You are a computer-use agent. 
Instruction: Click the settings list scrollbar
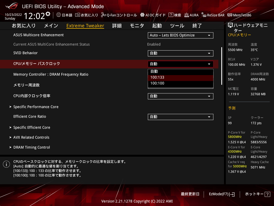(x=222, y=66)
